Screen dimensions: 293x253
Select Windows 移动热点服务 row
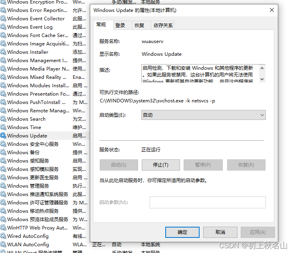pos(45,211)
